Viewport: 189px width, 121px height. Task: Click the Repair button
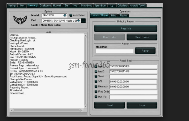pos(142,105)
